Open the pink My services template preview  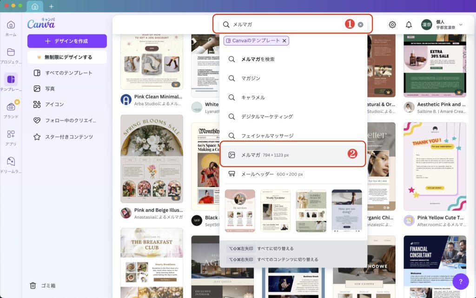(240, 211)
